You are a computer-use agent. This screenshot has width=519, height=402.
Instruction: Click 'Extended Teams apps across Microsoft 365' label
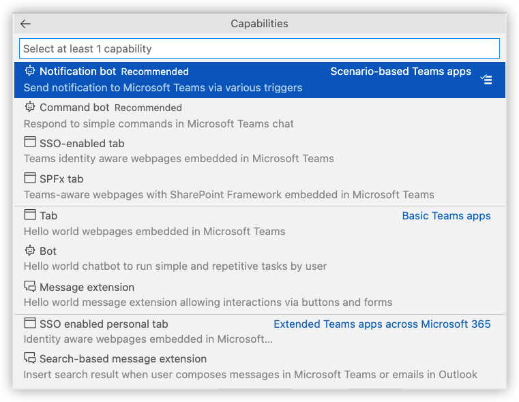pos(382,324)
